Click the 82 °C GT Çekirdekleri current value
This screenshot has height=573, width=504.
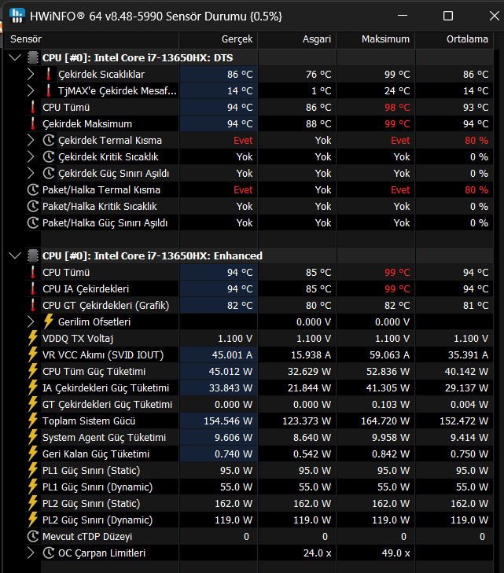click(240, 305)
